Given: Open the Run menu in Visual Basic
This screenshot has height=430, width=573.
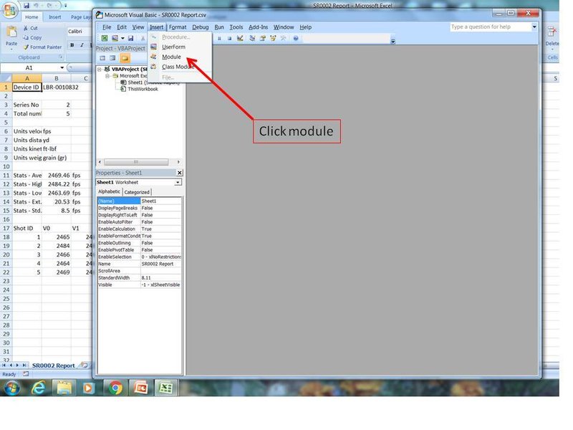Looking at the screenshot, I should point(219,27).
